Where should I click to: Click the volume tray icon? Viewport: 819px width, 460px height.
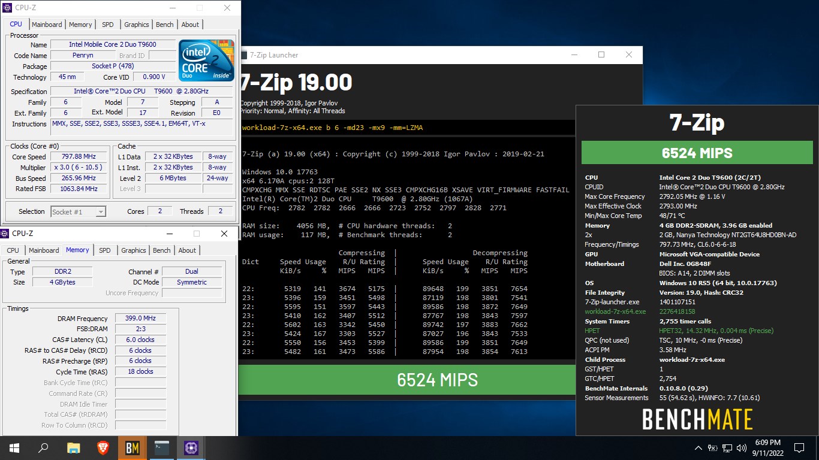742,447
